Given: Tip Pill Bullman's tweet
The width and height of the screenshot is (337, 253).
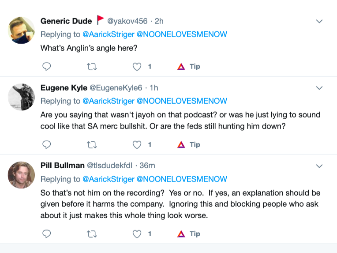Looking at the screenshot, I should 188,234.
